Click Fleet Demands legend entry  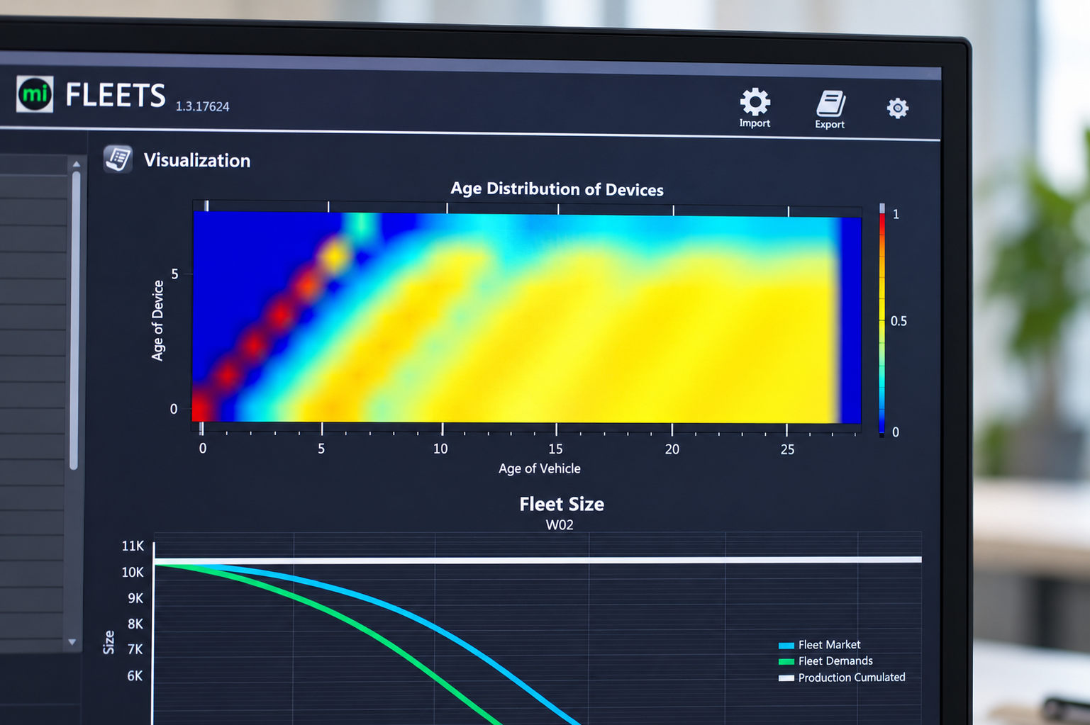pyautogui.click(x=825, y=661)
